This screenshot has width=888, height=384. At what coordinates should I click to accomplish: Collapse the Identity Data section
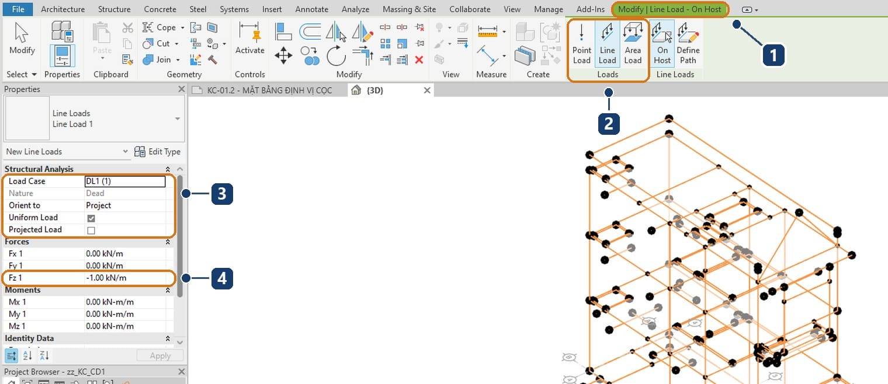point(168,338)
